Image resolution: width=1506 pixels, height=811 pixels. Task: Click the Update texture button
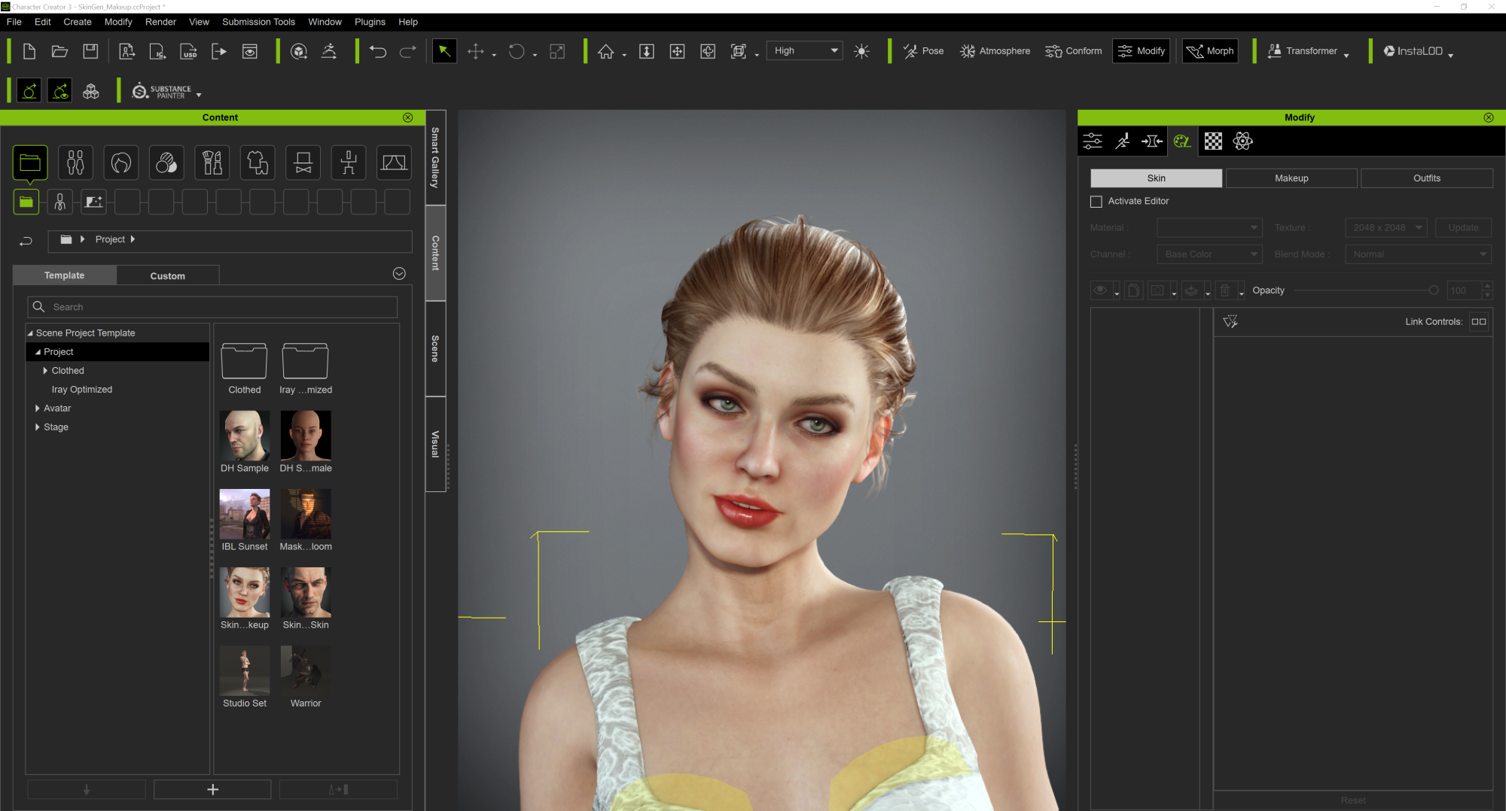pos(1463,228)
